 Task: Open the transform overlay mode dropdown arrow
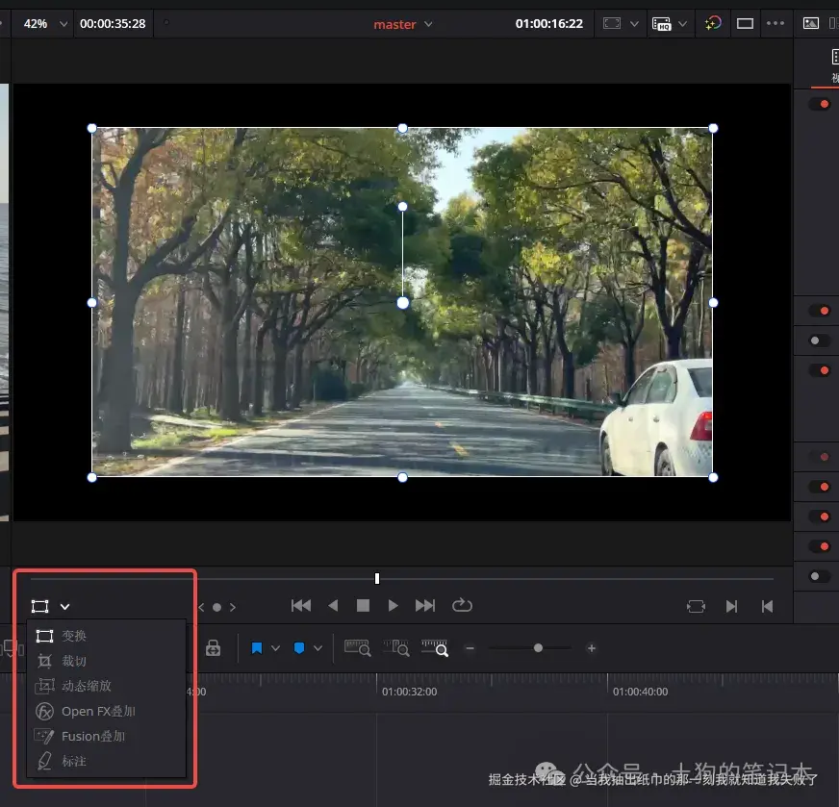pyautogui.click(x=65, y=607)
